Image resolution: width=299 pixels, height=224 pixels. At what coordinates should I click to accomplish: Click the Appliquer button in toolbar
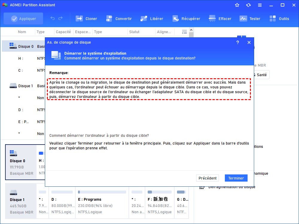(x=23, y=19)
